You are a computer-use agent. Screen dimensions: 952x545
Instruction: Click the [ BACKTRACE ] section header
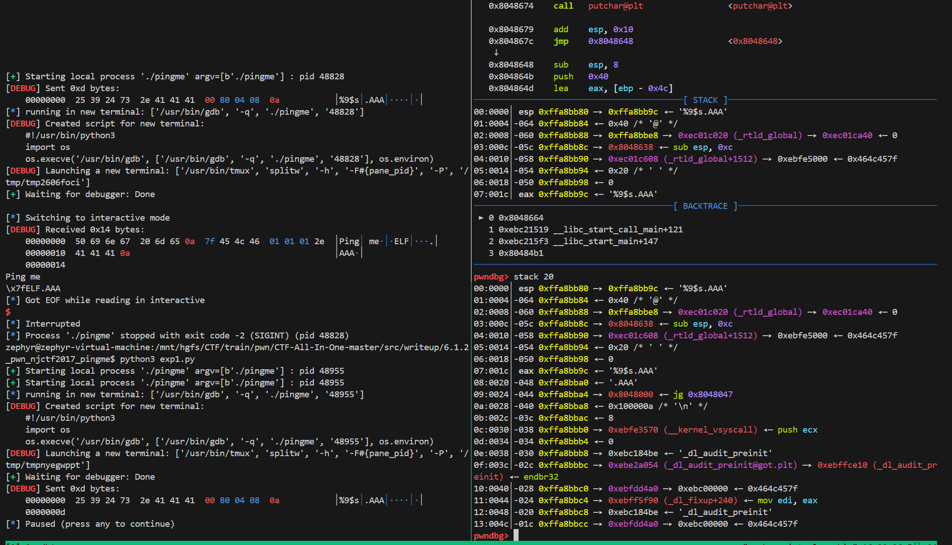(x=705, y=206)
